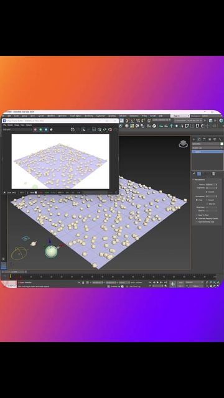Open the Hierarchy tab of command panel
Image resolution: width=224 pixels, height=398 pixels.
pyautogui.click(x=204, y=139)
